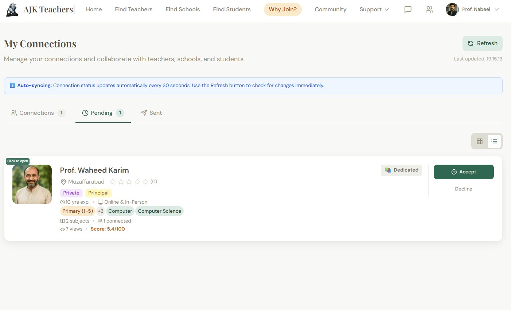Accept Prof. Waheed Karim's connection request

(464, 172)
